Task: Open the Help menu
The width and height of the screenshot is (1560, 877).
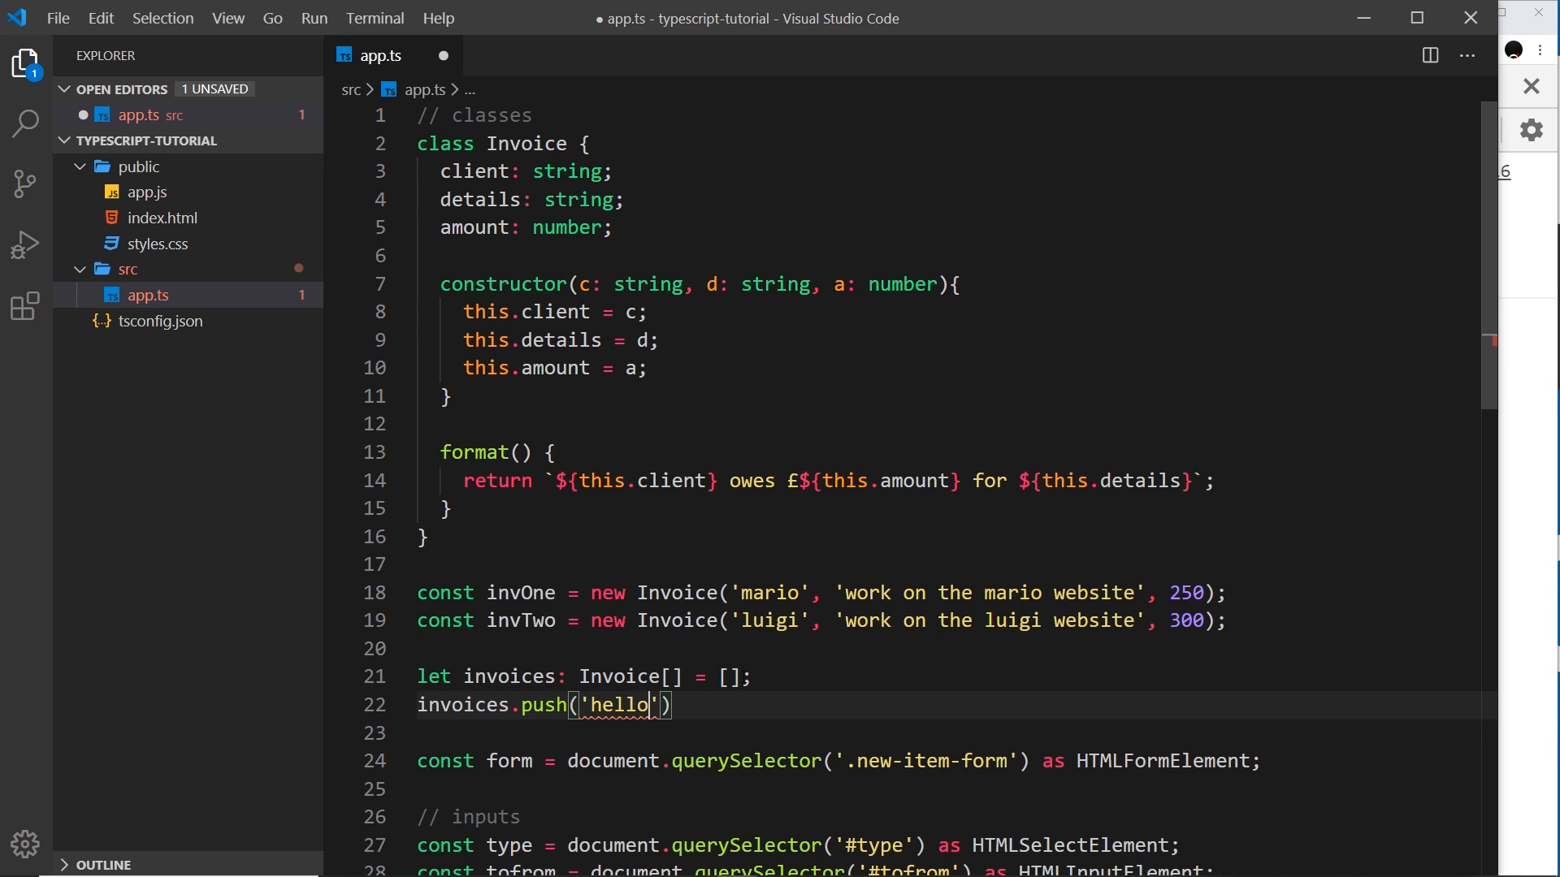Action: click(438, 18)
